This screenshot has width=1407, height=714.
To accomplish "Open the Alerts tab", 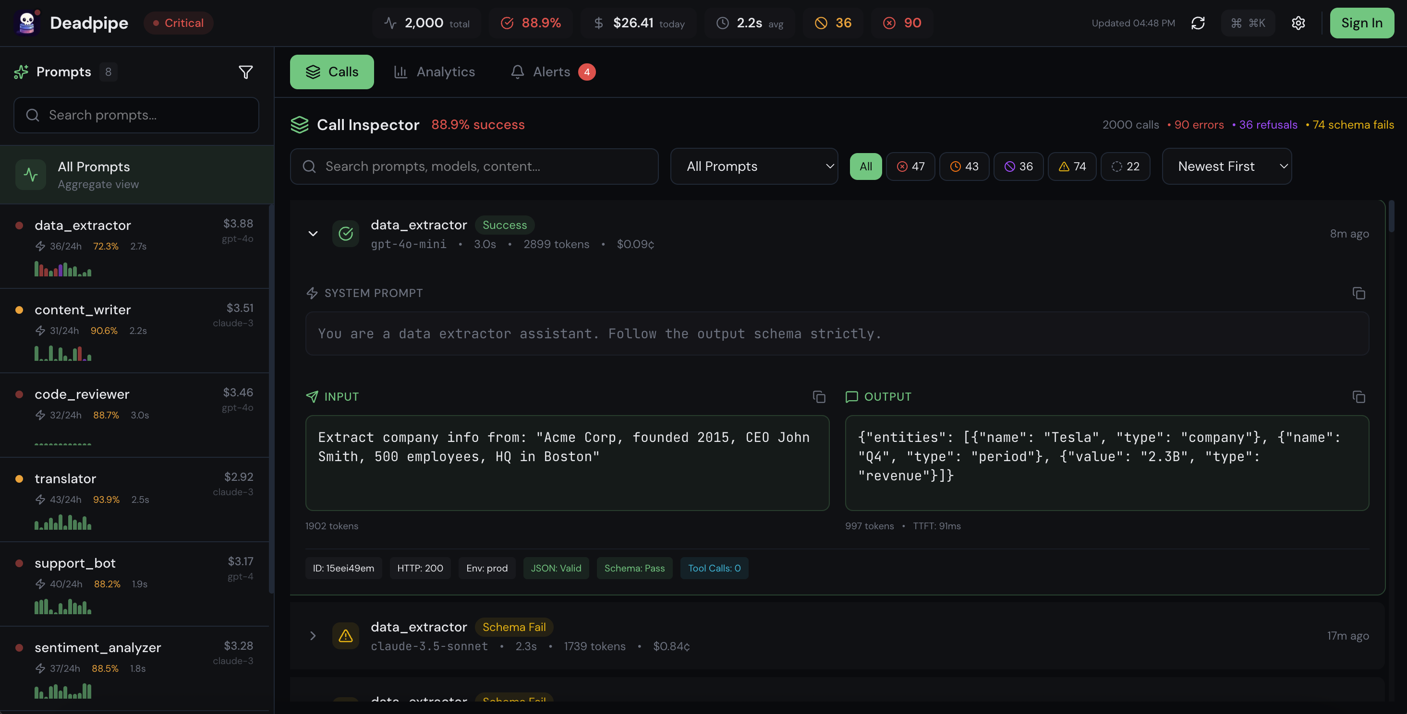I will (552, 72).
